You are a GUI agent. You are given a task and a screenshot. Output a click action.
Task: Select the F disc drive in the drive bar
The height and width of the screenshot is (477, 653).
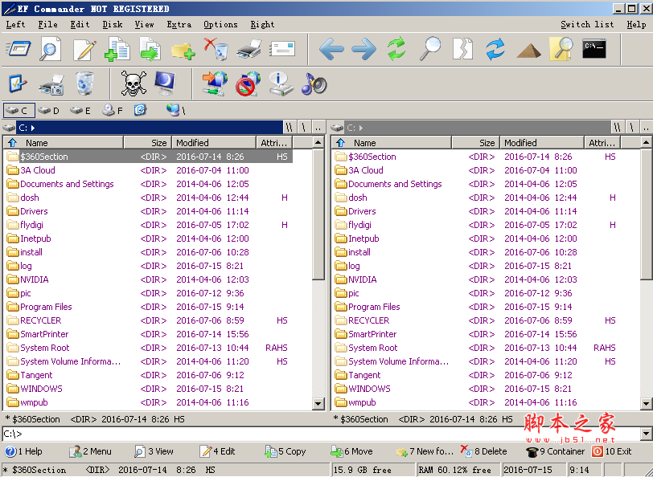(x=113, y=111)
